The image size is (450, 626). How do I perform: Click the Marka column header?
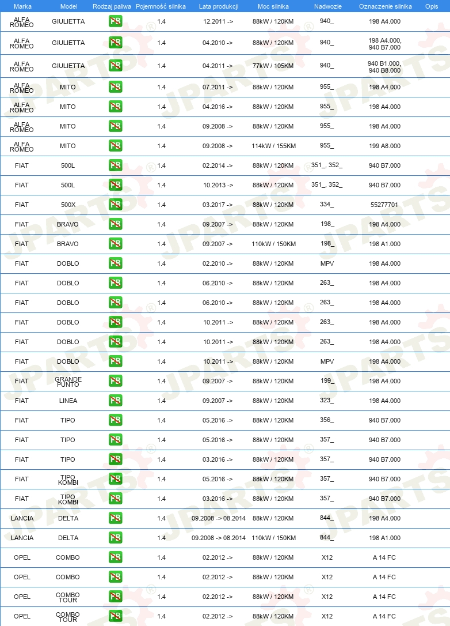(22, 6)
